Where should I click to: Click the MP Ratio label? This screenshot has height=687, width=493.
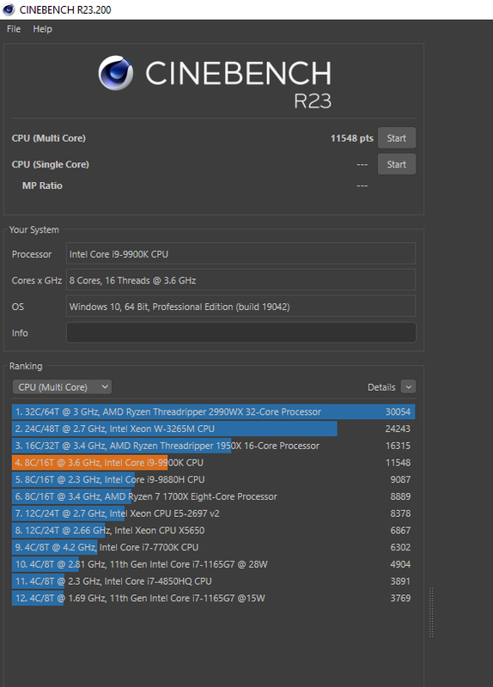coord(42,185)
